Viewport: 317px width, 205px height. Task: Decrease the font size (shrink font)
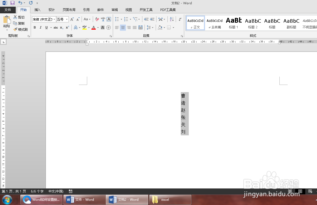click(78, 19)
